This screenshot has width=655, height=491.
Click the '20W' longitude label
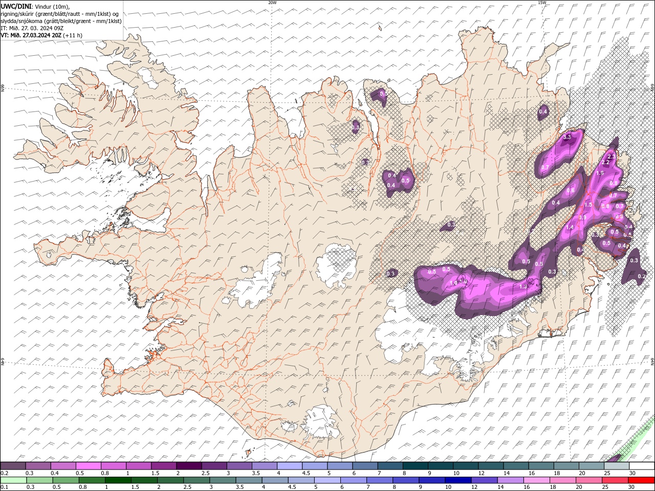point(272,3)
